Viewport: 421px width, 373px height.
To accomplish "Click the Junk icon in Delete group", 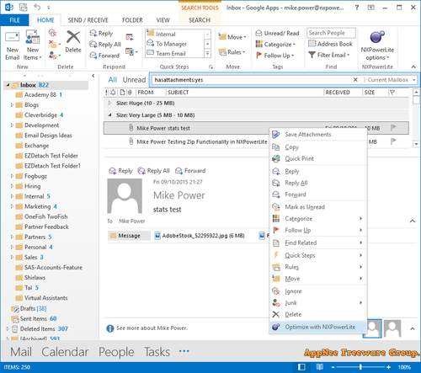I will tap(52, 55).
